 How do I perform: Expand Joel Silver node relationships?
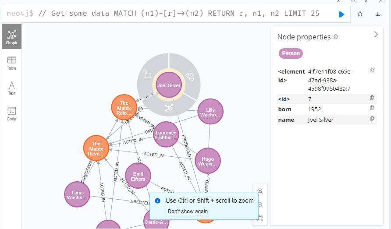click(x=169, y=108)
